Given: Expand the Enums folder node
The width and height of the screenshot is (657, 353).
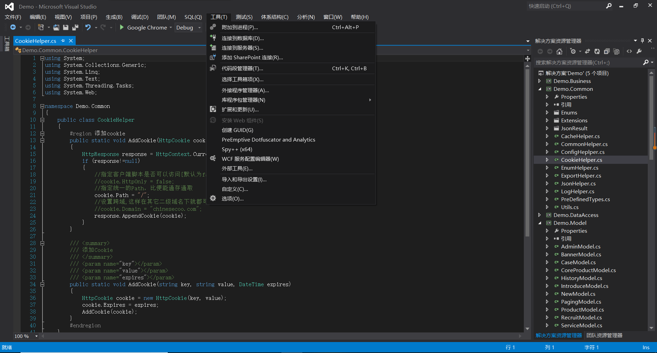Looking at the screenshot, I should click(x=547, y=113).
